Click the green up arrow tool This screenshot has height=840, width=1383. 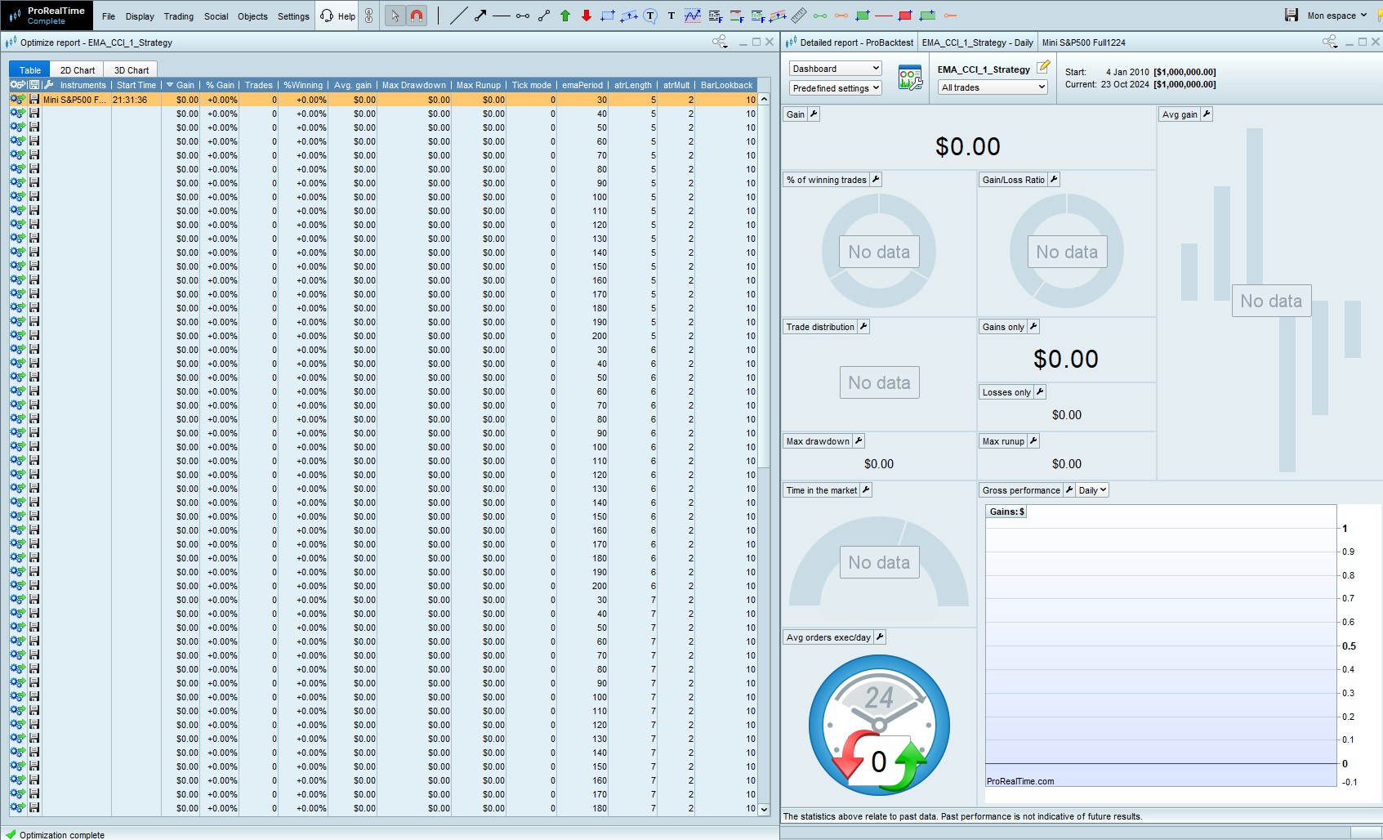(565, 16)
